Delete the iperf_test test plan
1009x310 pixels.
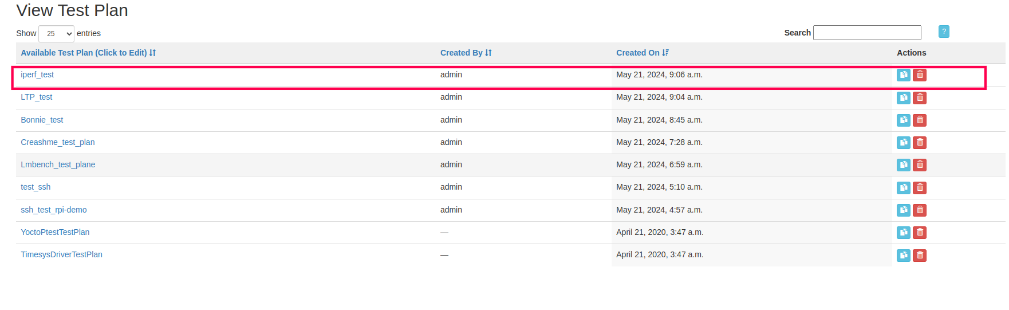click(x=920, y=75)
